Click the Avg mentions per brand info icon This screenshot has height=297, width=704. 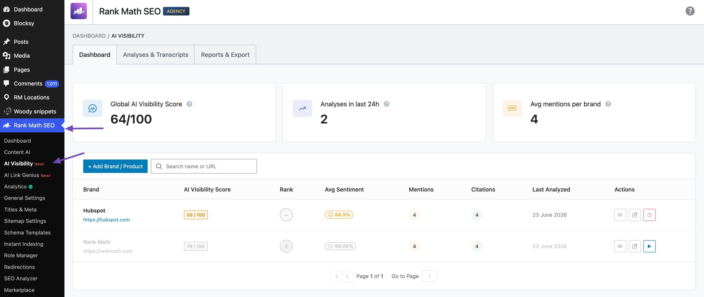(x=608, y=104)
